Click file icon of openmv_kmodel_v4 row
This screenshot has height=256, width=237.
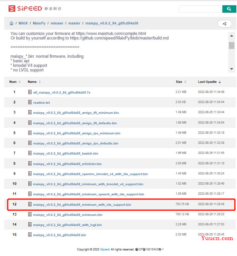30,174
